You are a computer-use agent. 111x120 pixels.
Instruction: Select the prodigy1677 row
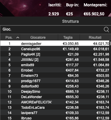55,81
